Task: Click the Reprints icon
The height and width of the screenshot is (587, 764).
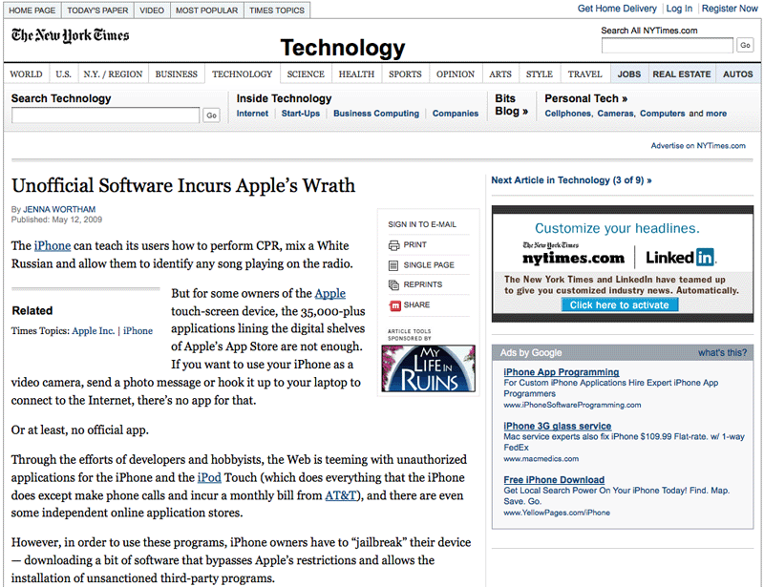Action: click(x=393, y=285)
